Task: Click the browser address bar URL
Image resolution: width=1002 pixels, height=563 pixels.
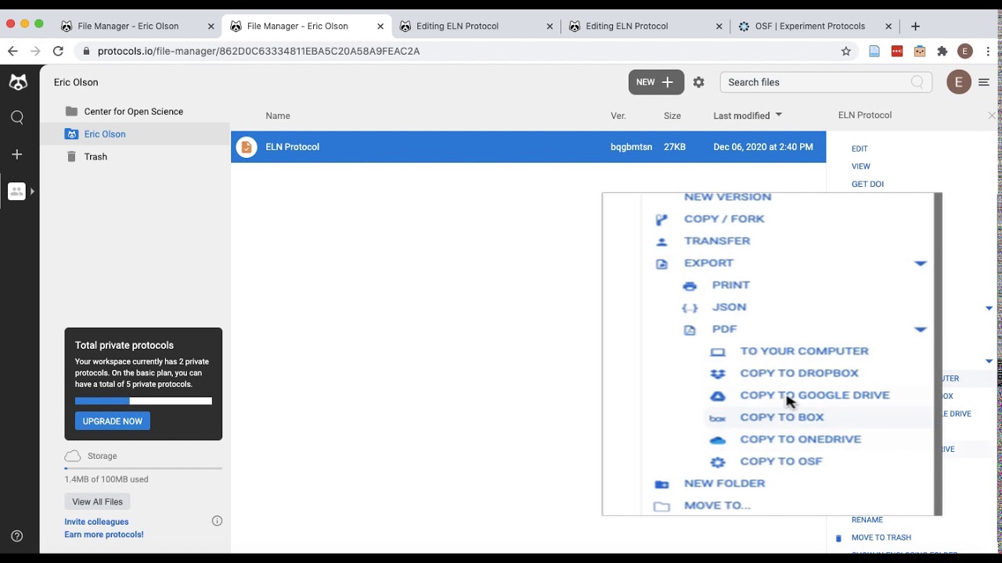Action: pyautogui.click(x=258, y=51)
